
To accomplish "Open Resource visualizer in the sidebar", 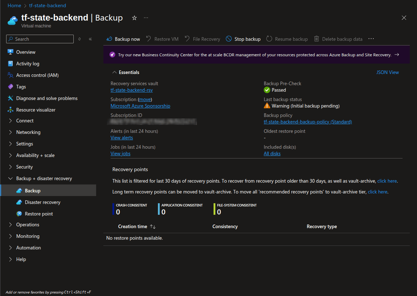I will [36, 110].
